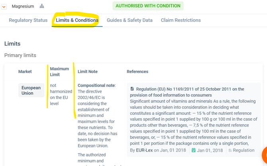Image resolution: width=267 pixels, height=166 pixels.
Task: Click the References column header
Action: [x=137, y=72]
